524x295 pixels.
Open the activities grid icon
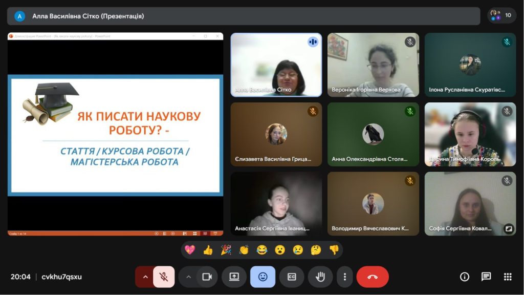coord(508,277)
